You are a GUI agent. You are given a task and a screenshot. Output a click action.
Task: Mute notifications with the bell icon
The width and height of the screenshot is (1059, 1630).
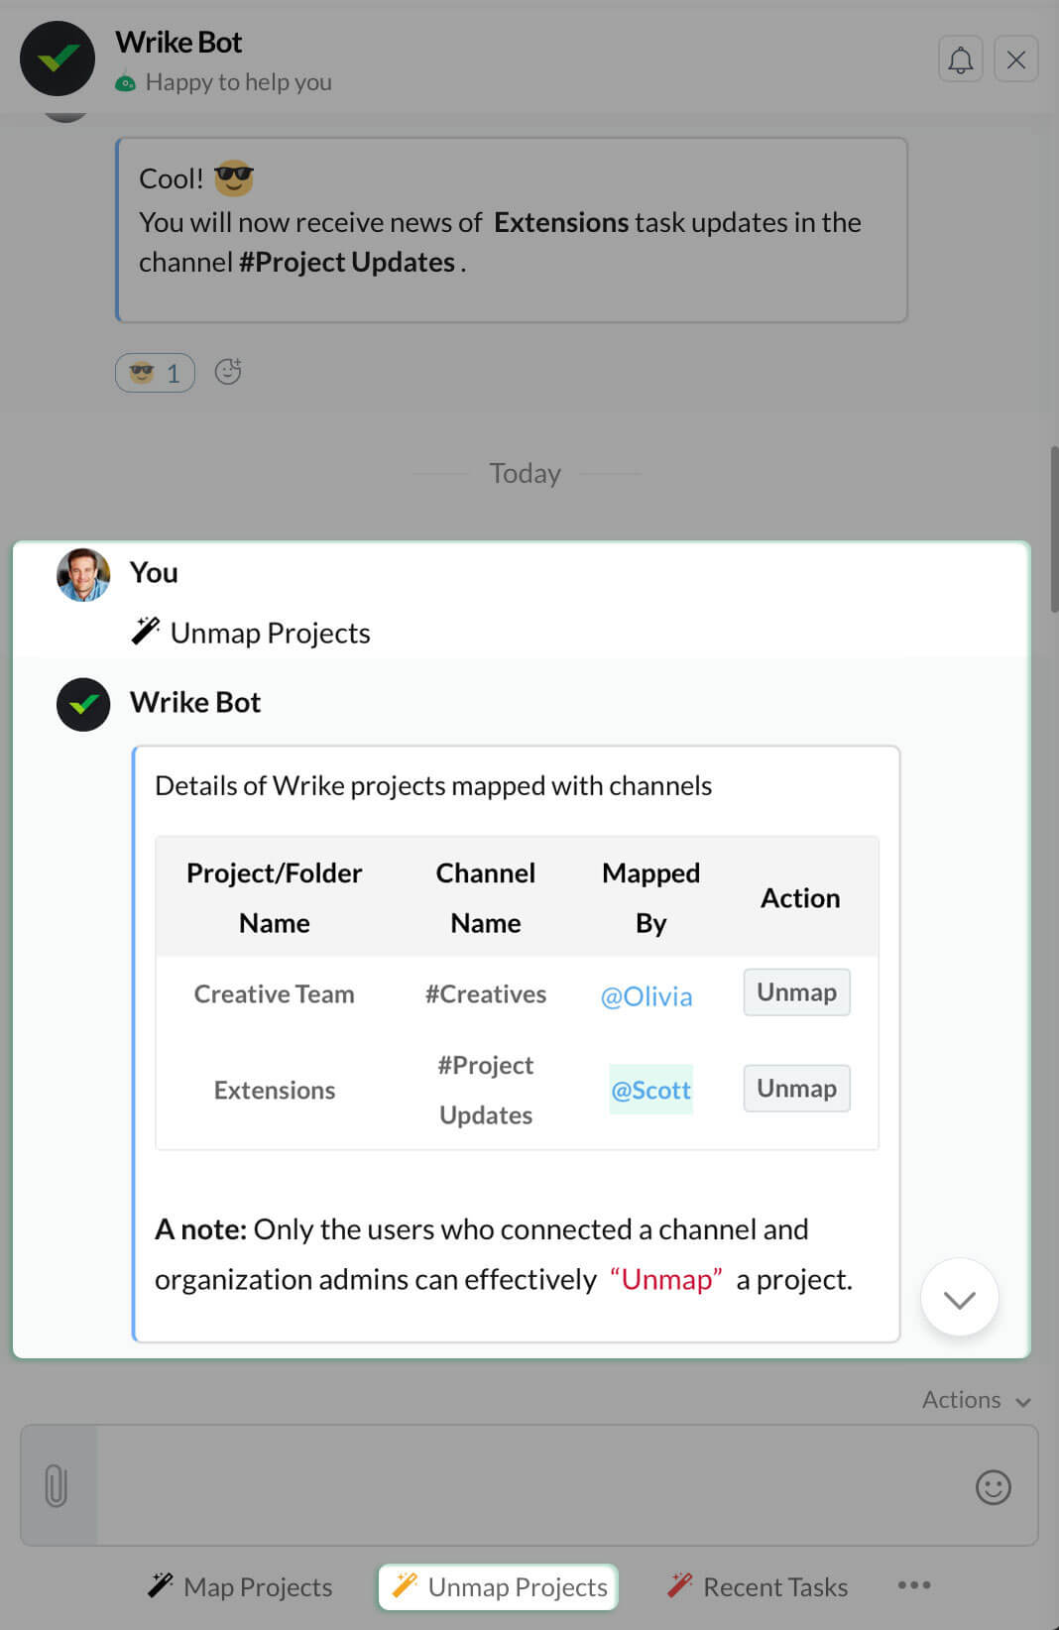[x=960, y=59]
